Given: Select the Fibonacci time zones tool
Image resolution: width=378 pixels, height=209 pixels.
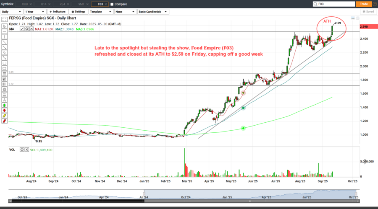Looking at the screenshot, I should 4,84.
